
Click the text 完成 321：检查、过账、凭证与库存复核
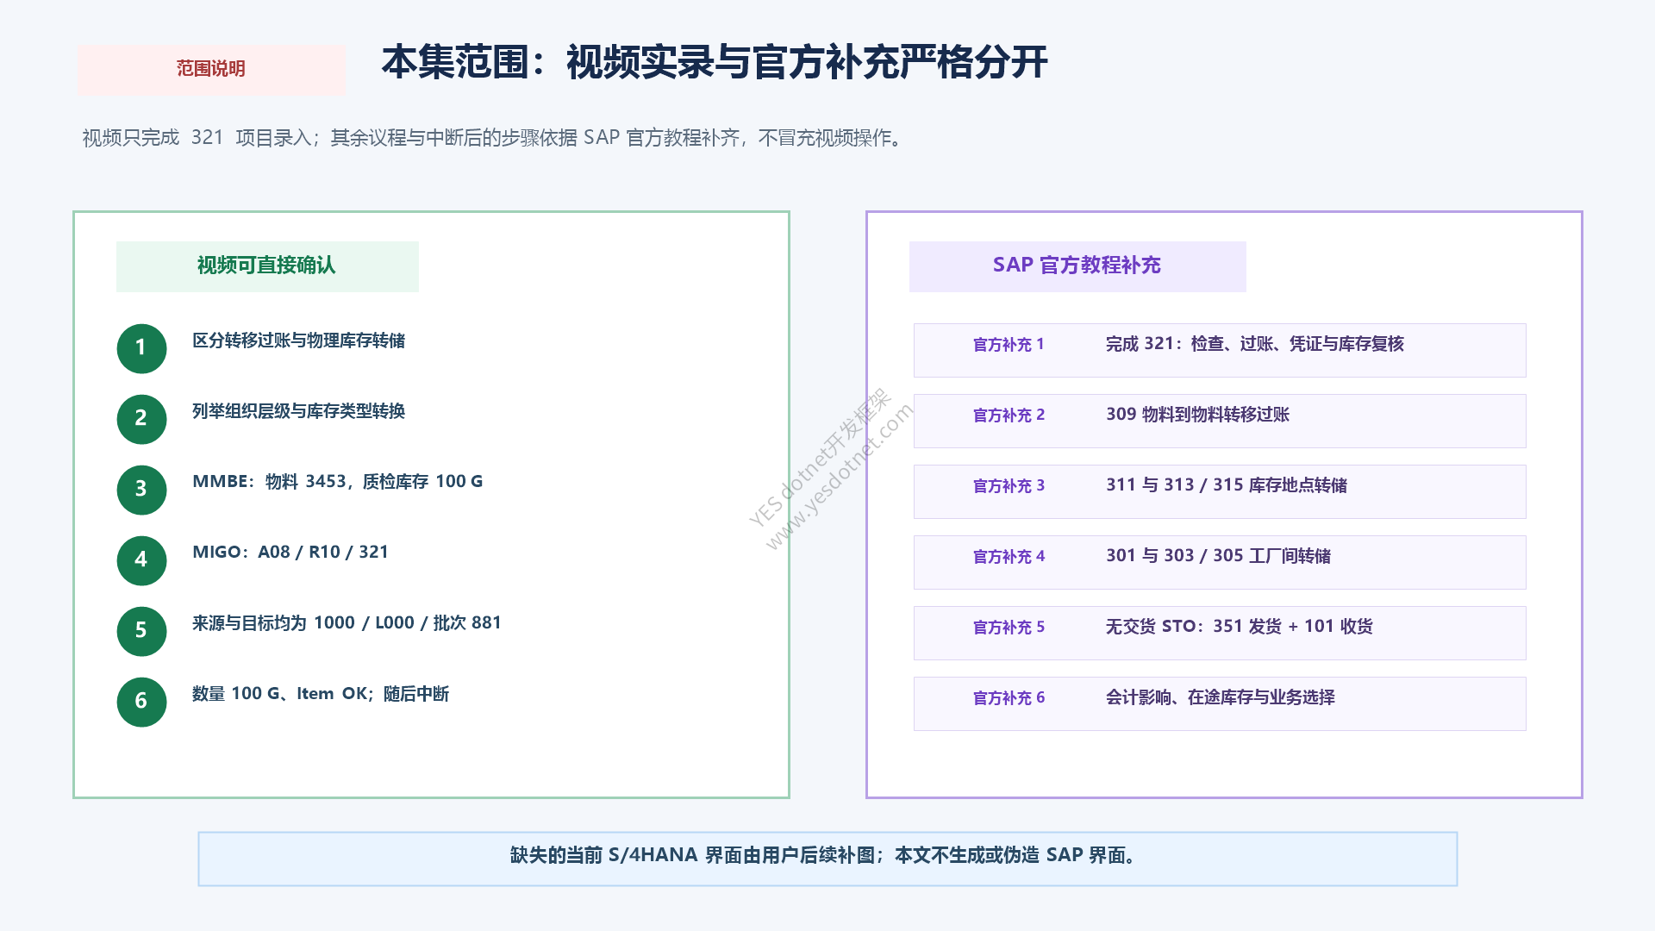point(1255,344)
